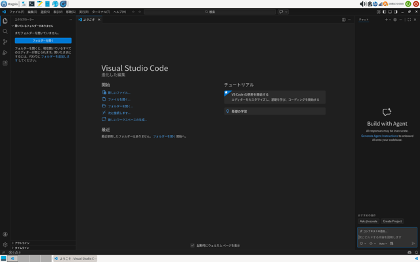420x262 pixels.
Task: Click the 新しいファイル link
Action: [119, 92]
